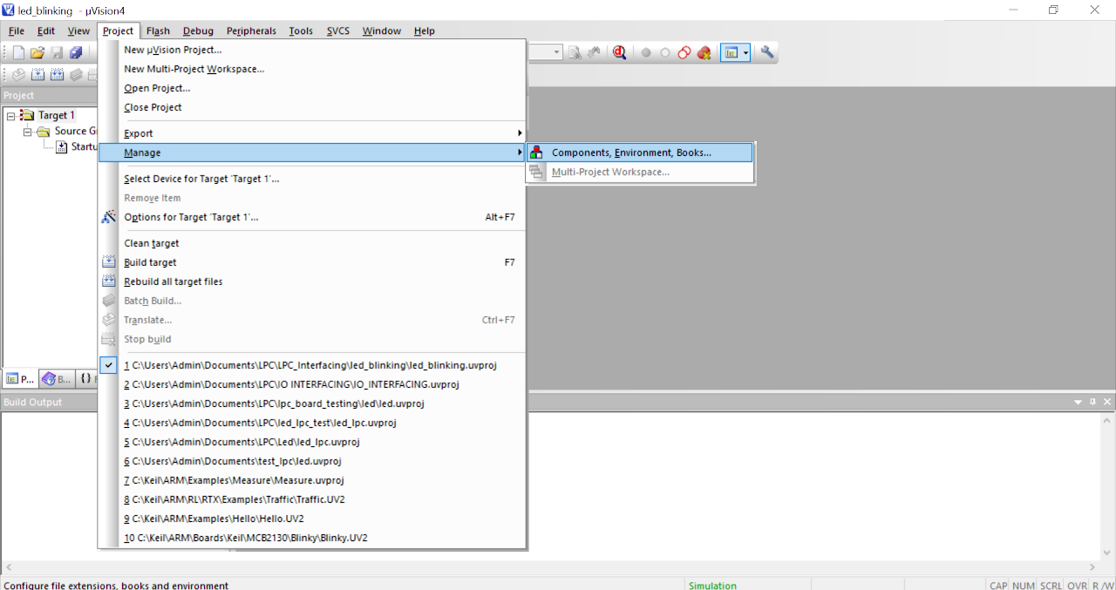Open the window layout dropdown arrow

745,53
